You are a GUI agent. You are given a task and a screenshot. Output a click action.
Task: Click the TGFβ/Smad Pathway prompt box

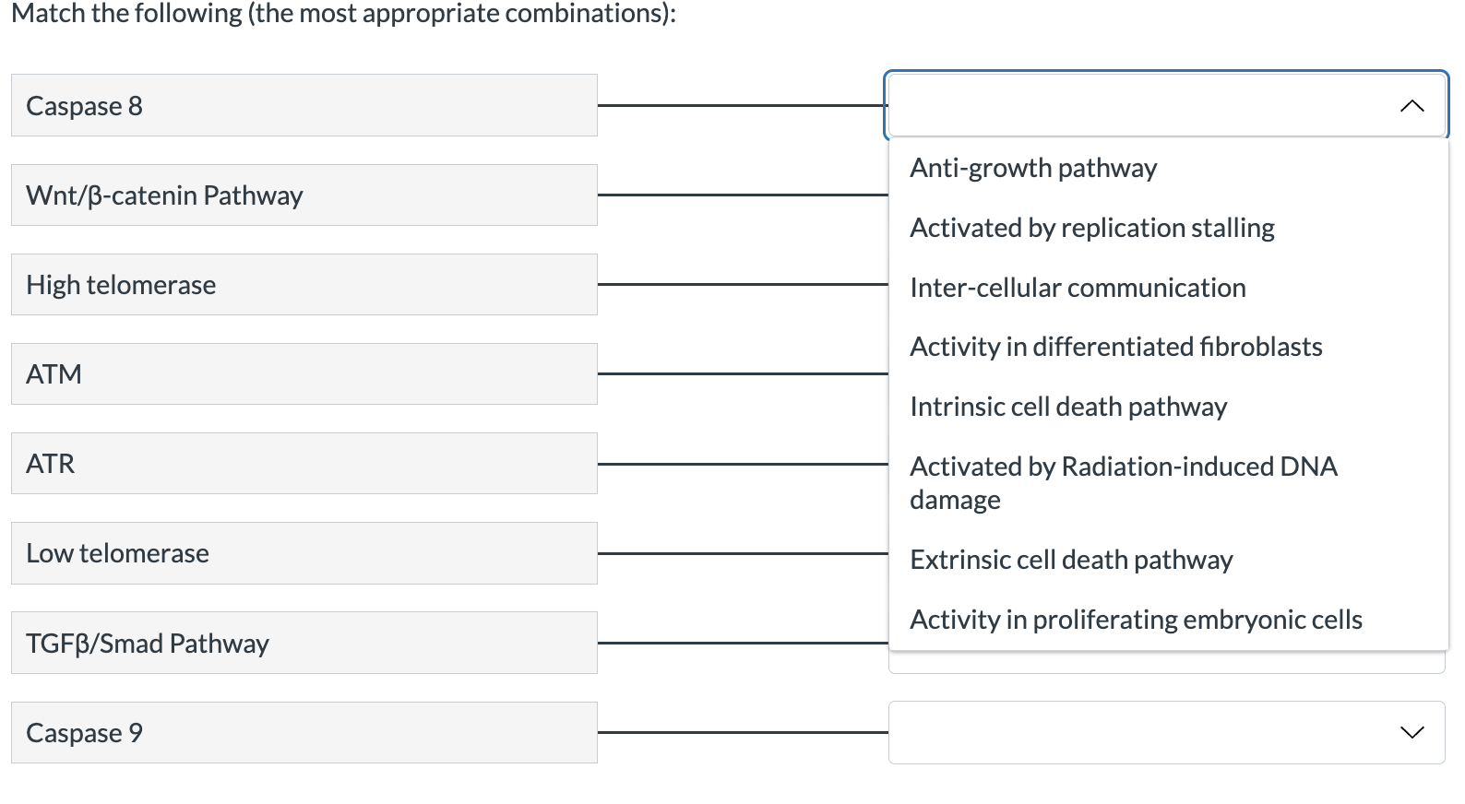click(x=304, y=643)
